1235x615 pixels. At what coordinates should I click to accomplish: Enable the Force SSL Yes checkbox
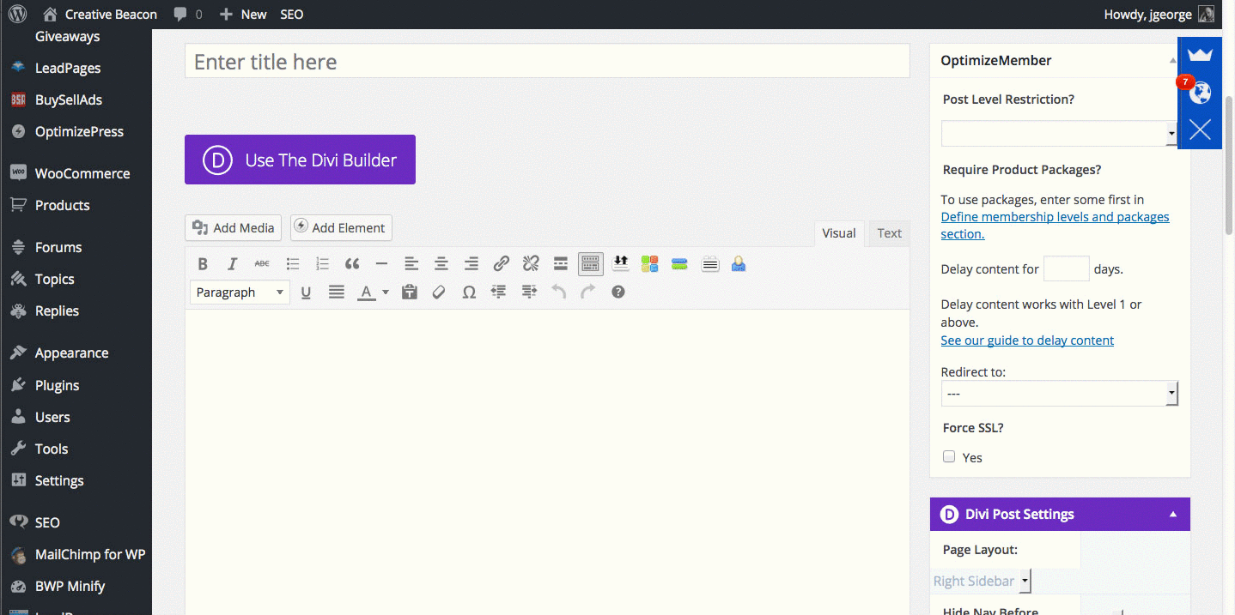tap(949, 456)
